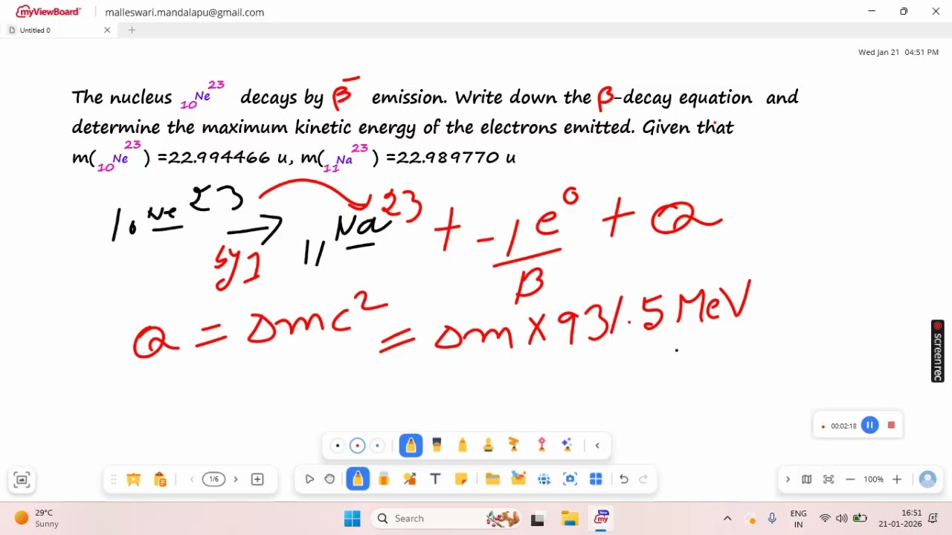The image size is (952, 535).
Task: Choose the marker pen type
Action: coord(463,445)
